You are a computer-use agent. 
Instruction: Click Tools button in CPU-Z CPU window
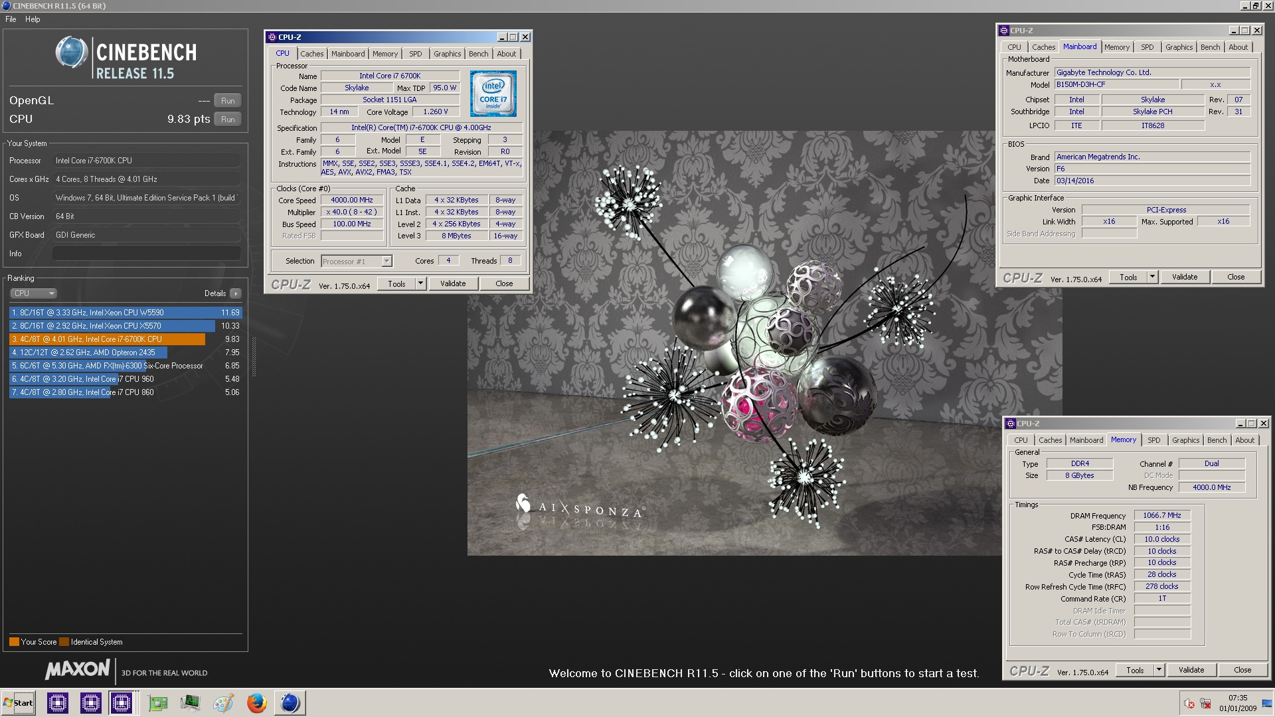coord(396,283)
